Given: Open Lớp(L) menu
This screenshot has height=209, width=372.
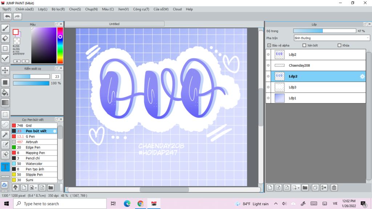Looking at the screenshot, I should (x=43, y=9).
